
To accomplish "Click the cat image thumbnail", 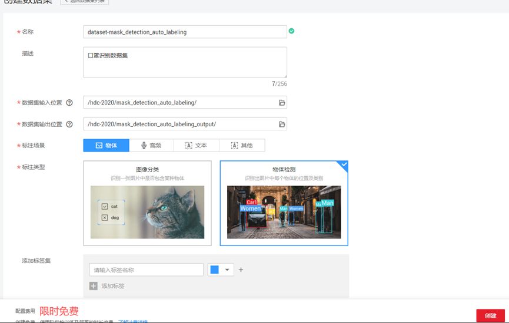I will click(147, 212).
